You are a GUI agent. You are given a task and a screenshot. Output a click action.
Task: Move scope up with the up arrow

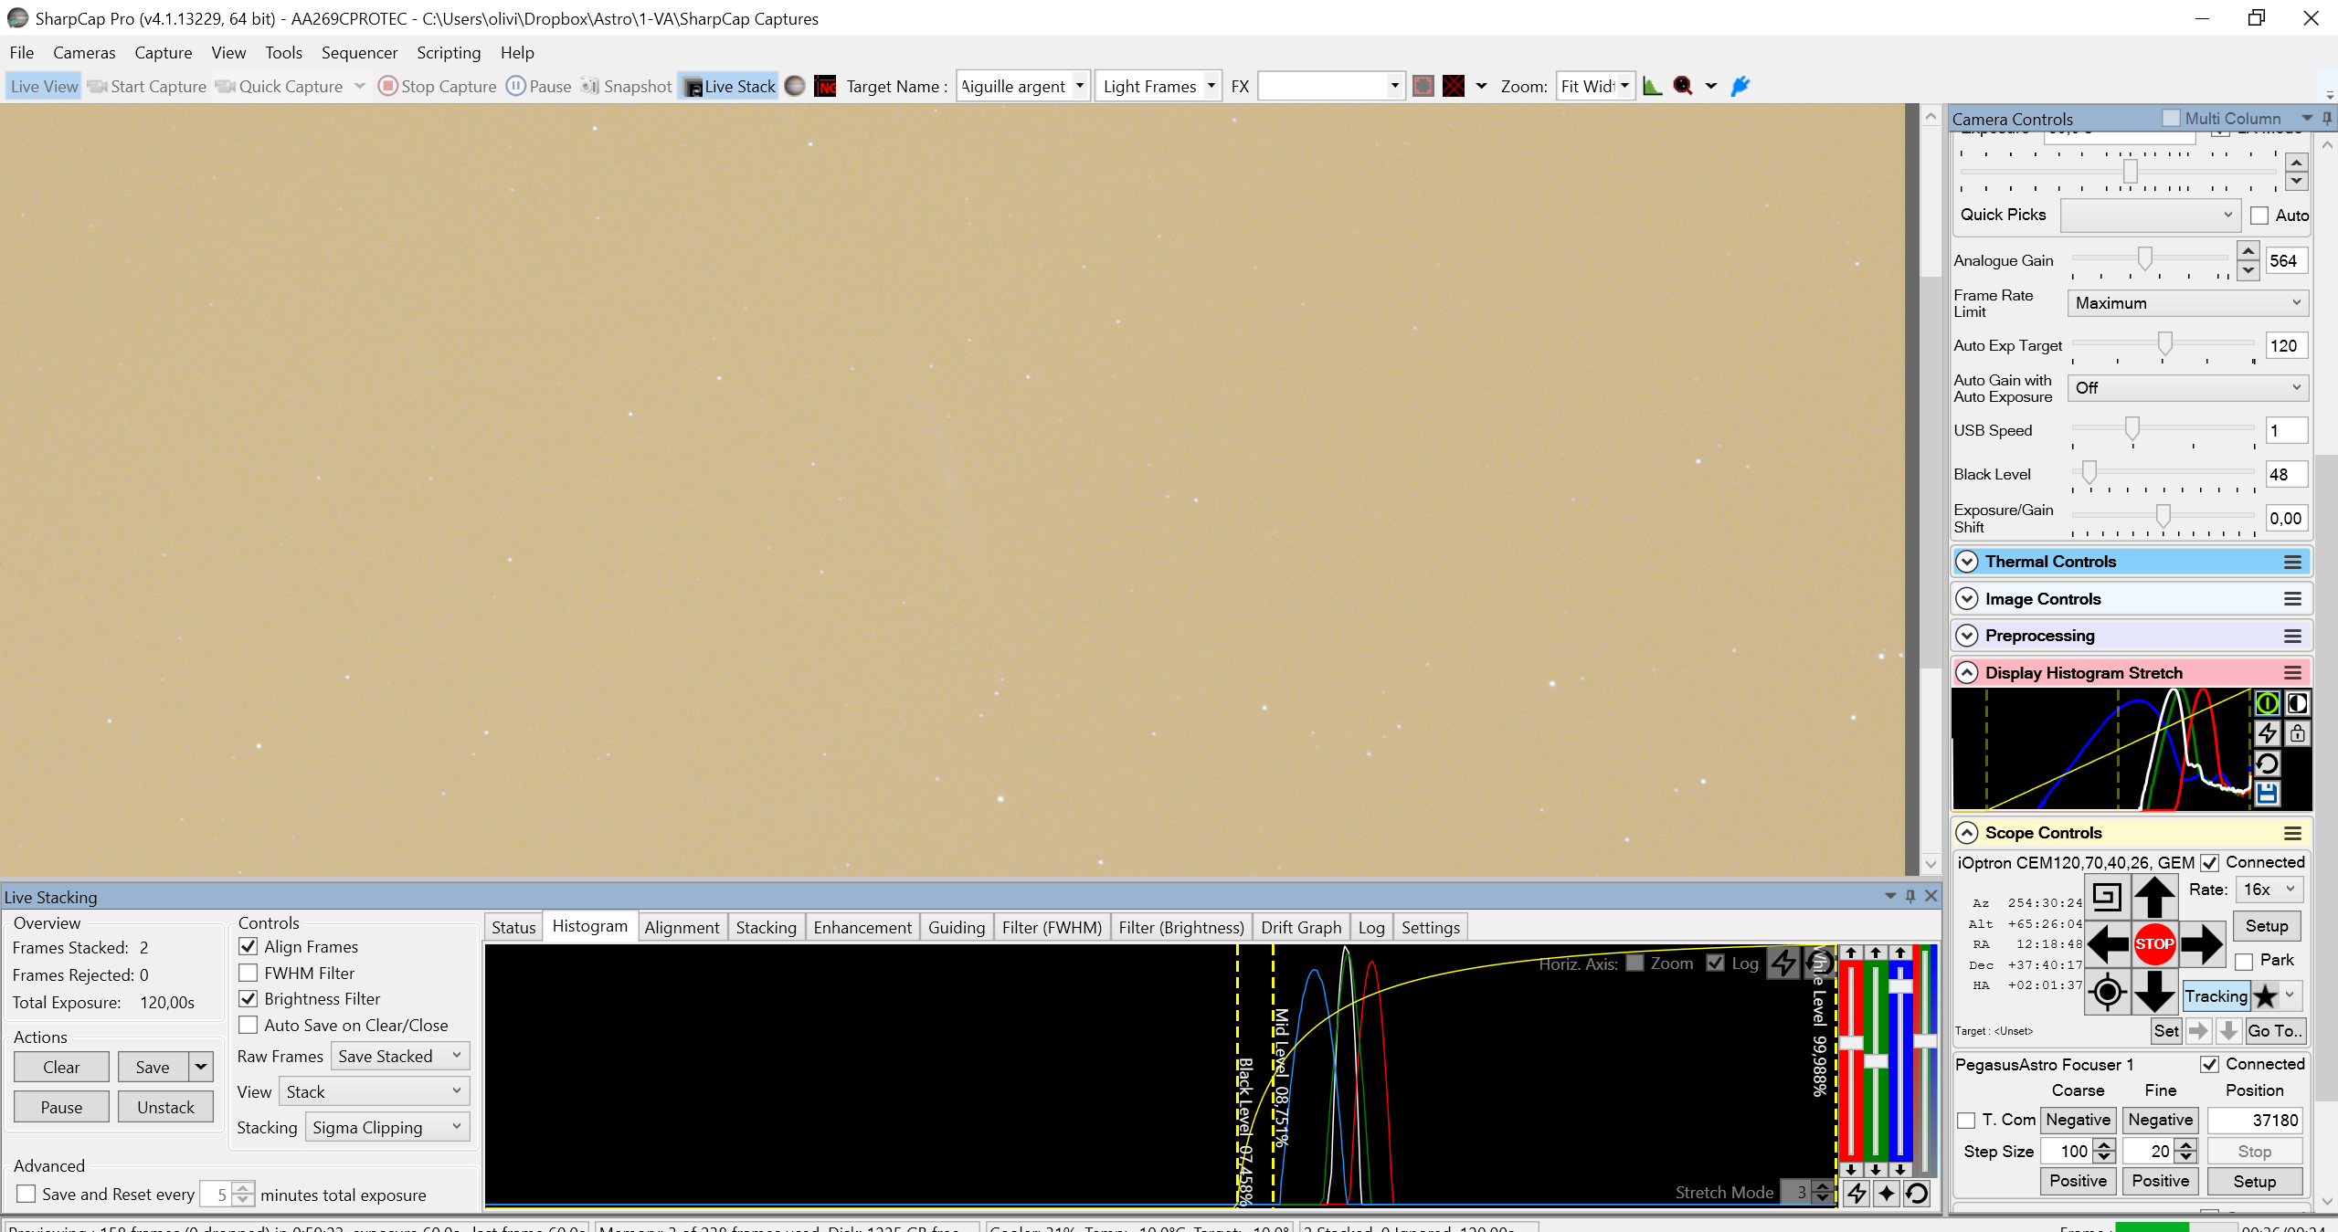[2153, 896]
